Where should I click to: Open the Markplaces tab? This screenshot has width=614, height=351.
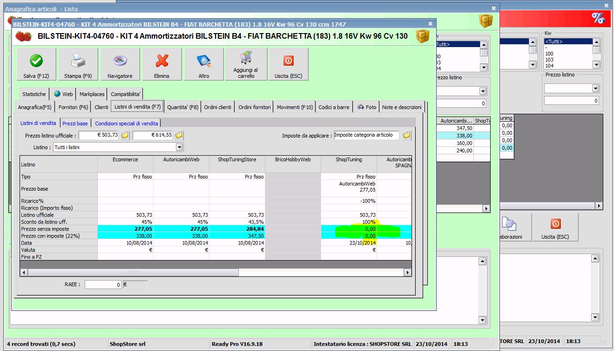[x=92, y=94]
